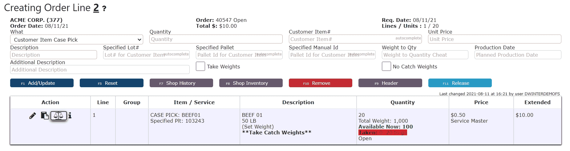Click the underlined order line number 2
The height and width of the screenshot is (151, 570).
pyautogui.click(x=96, y=8)
